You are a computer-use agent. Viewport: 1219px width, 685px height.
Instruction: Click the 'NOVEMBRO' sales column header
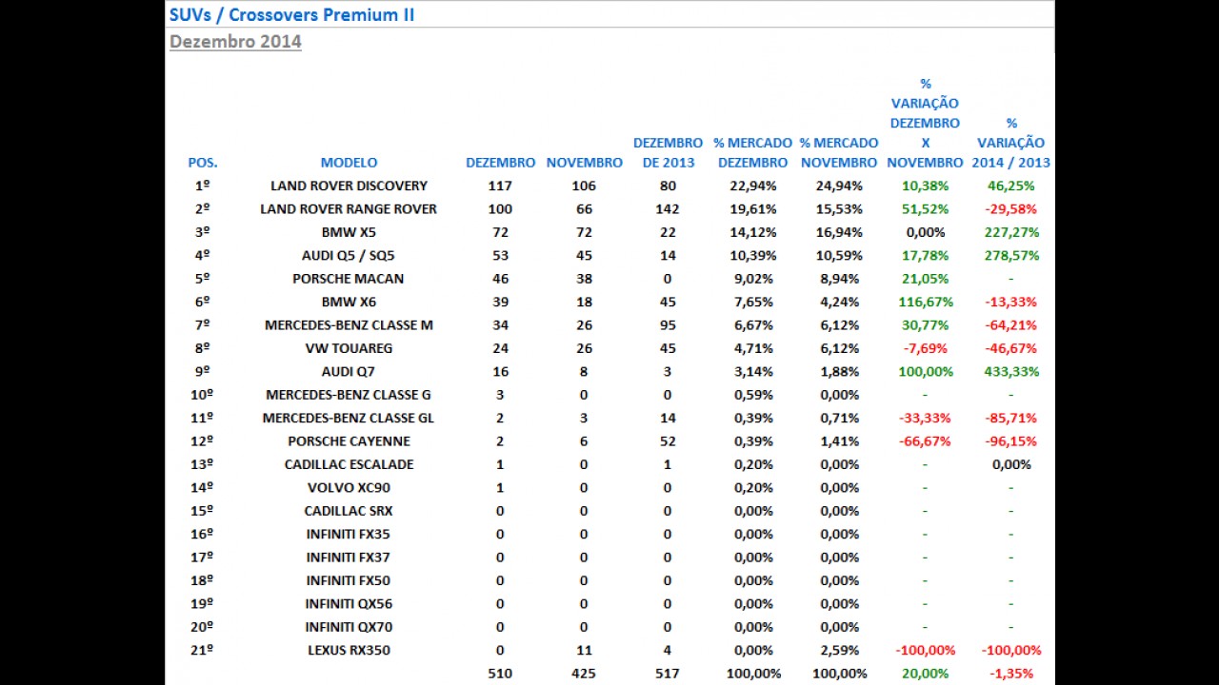coord(584,163)
